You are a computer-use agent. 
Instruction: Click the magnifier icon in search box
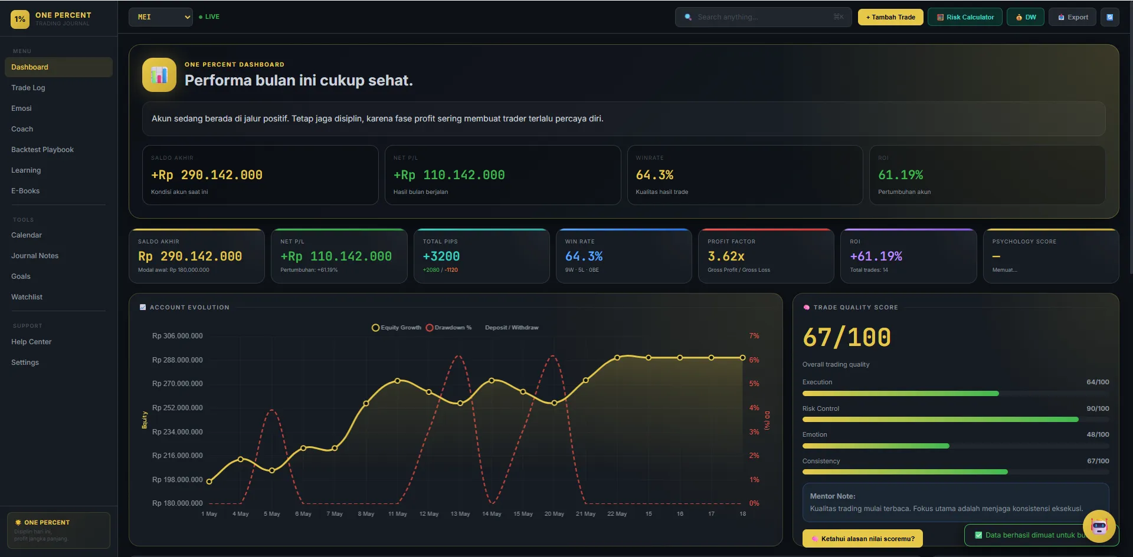688,17
